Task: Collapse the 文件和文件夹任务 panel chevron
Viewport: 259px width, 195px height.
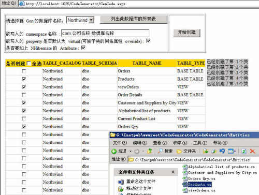Action: click(173, 172)
